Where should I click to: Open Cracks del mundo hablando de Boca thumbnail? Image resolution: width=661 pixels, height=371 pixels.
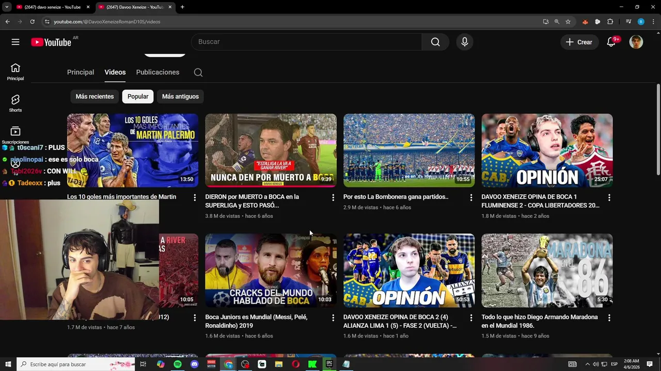click(271, 271)
